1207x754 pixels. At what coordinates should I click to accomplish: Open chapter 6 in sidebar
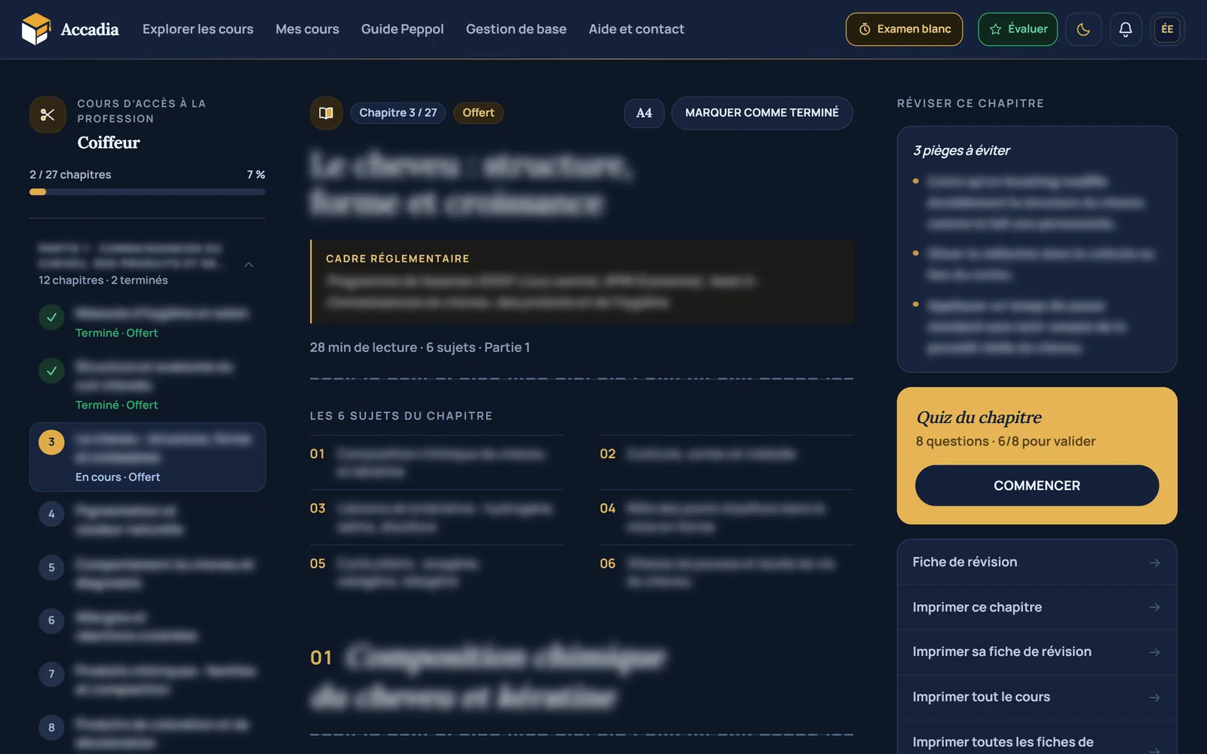pos(147,627)
